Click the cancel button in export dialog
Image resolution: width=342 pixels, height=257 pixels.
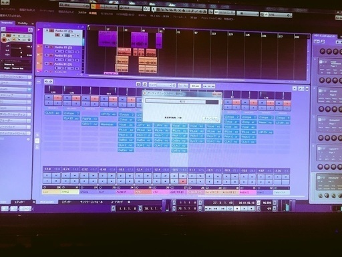point(210,118)
